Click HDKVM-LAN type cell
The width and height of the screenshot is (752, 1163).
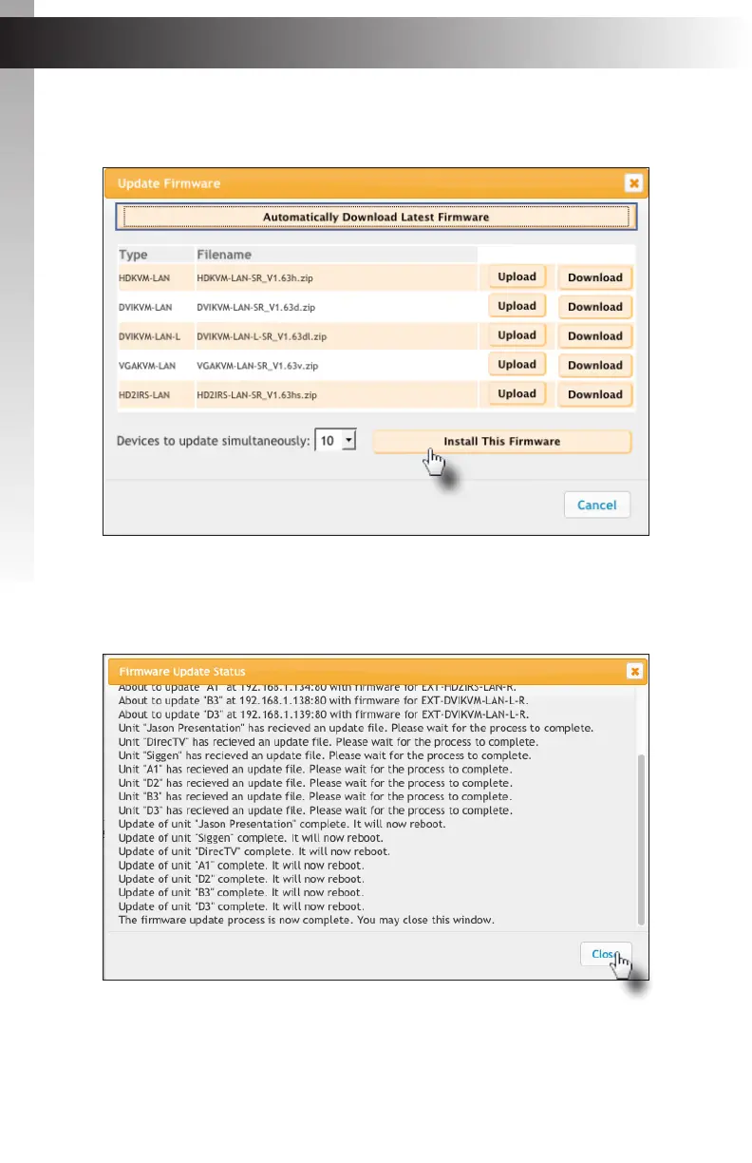pyautogui.click(x=146, y=277)
